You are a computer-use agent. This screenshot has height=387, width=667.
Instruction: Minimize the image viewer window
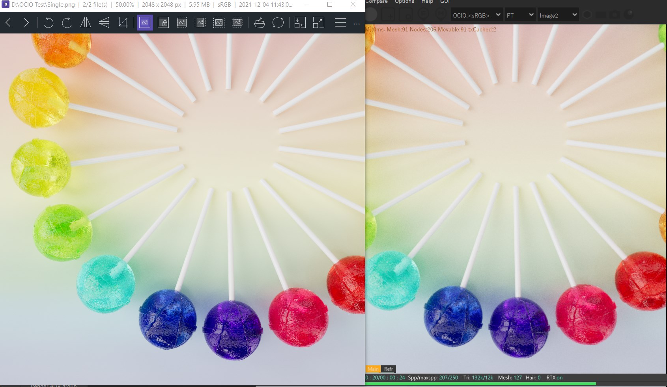(x=307, y=5)
